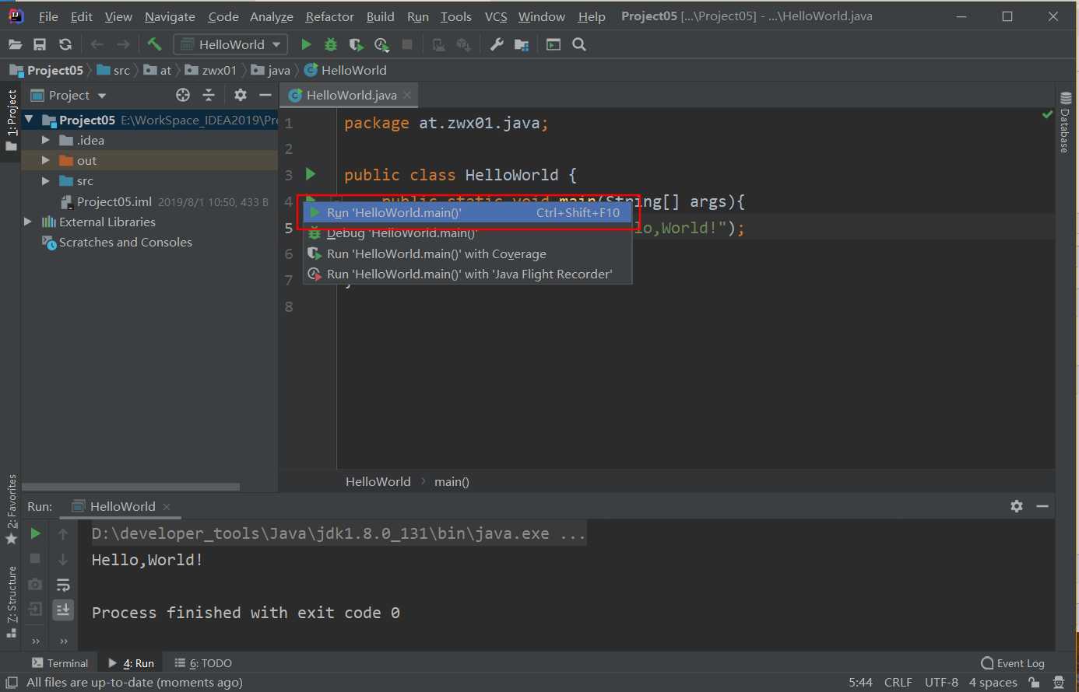Collapse the Project05 root tree node
Viewport: 1079px width, 692px height.
[x=29, y=120]
